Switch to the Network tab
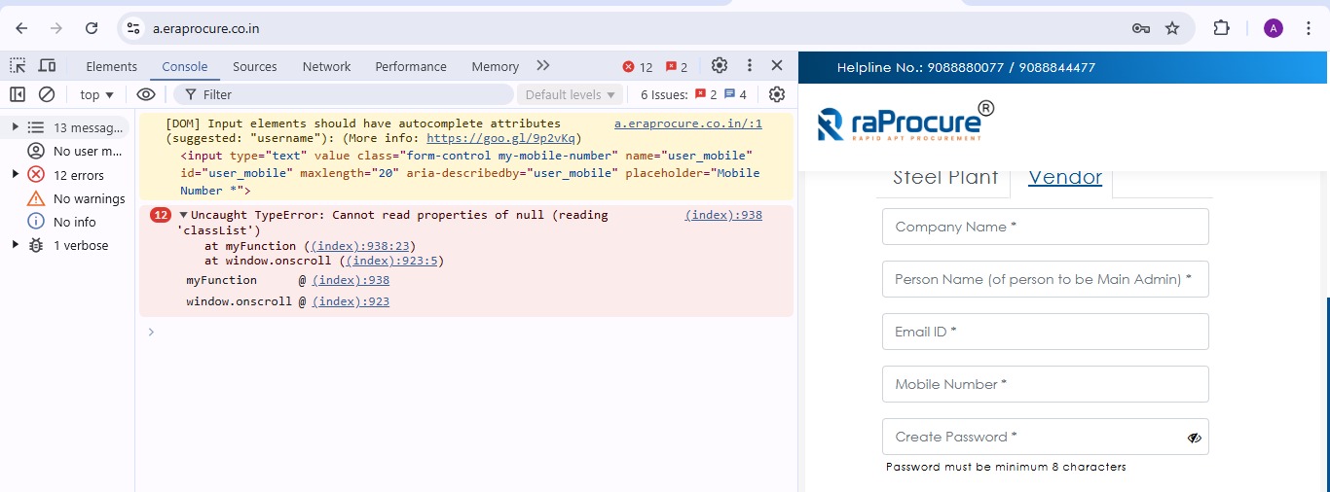 coord(326,66)
